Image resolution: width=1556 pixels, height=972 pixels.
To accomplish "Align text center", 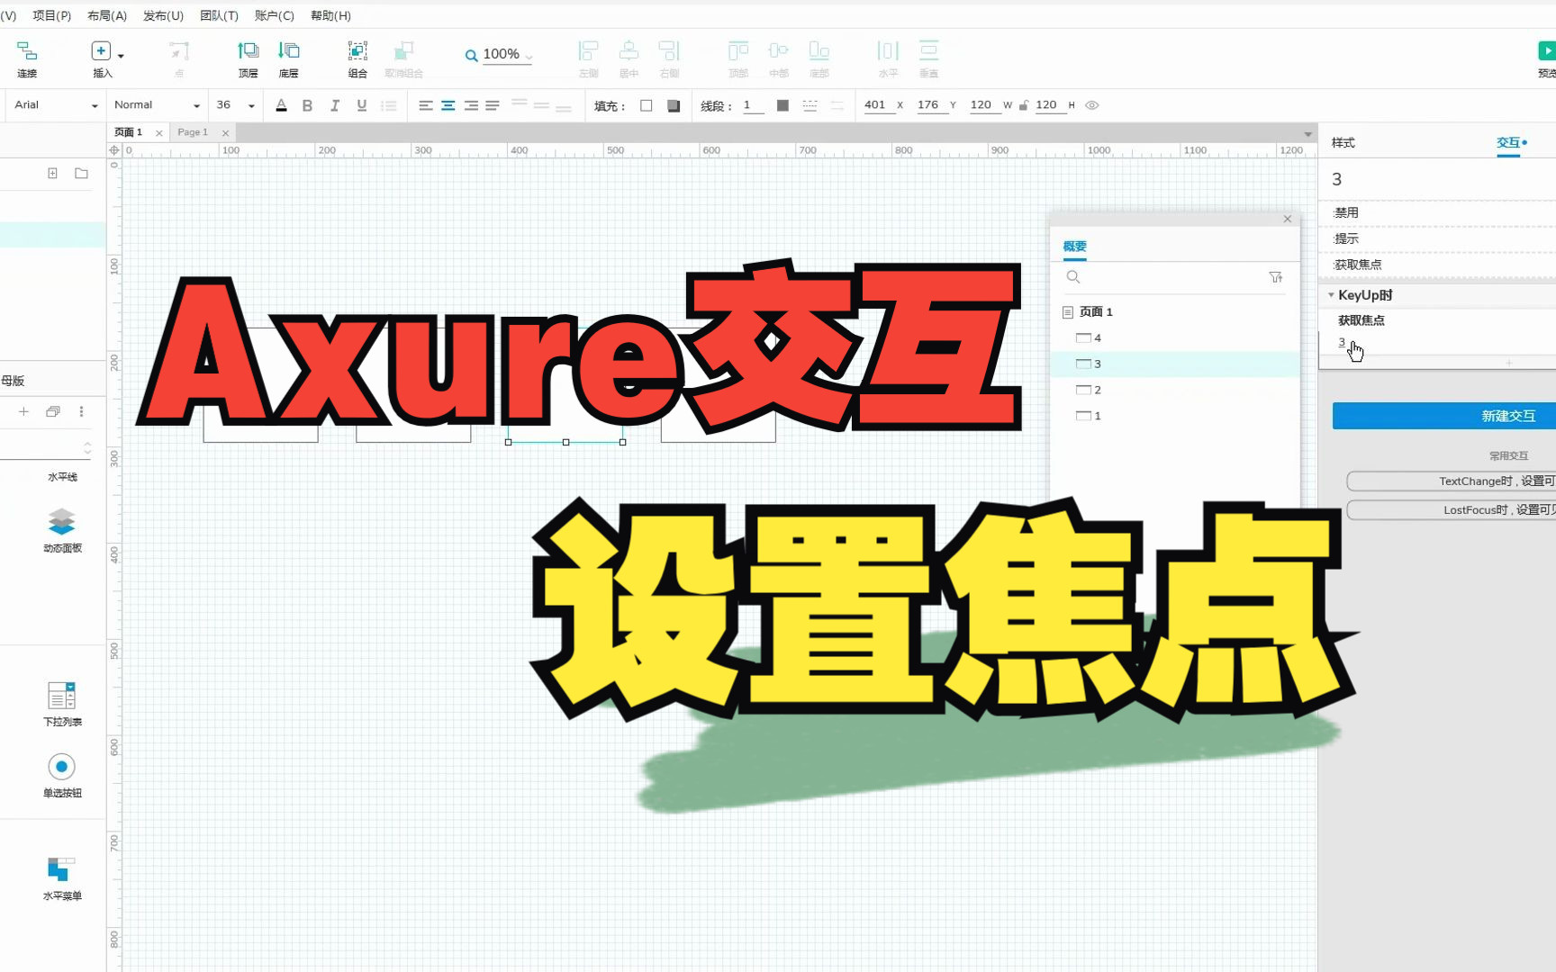I will coord(448,105).
